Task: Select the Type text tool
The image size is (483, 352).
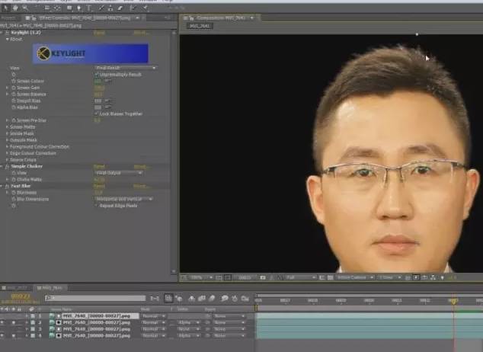Action: coord(89,8)
